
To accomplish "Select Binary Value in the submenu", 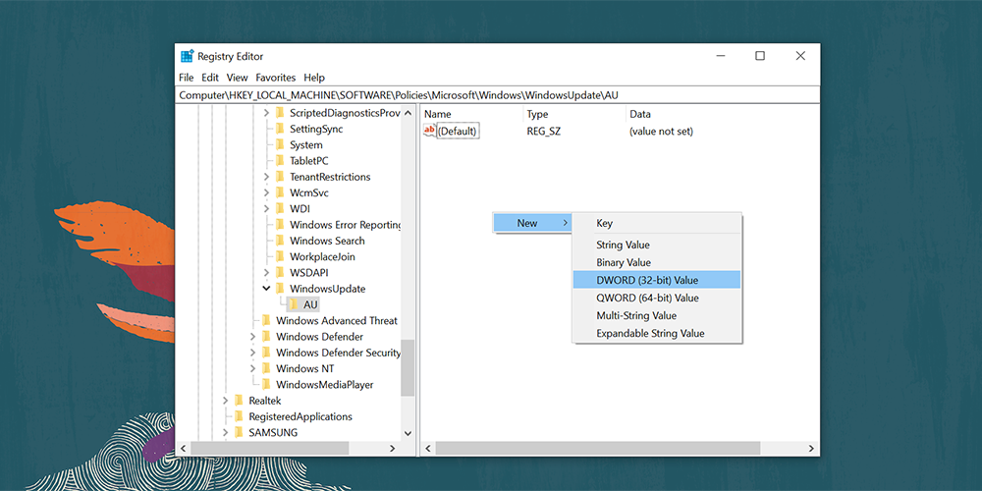I will coord(656,262).
